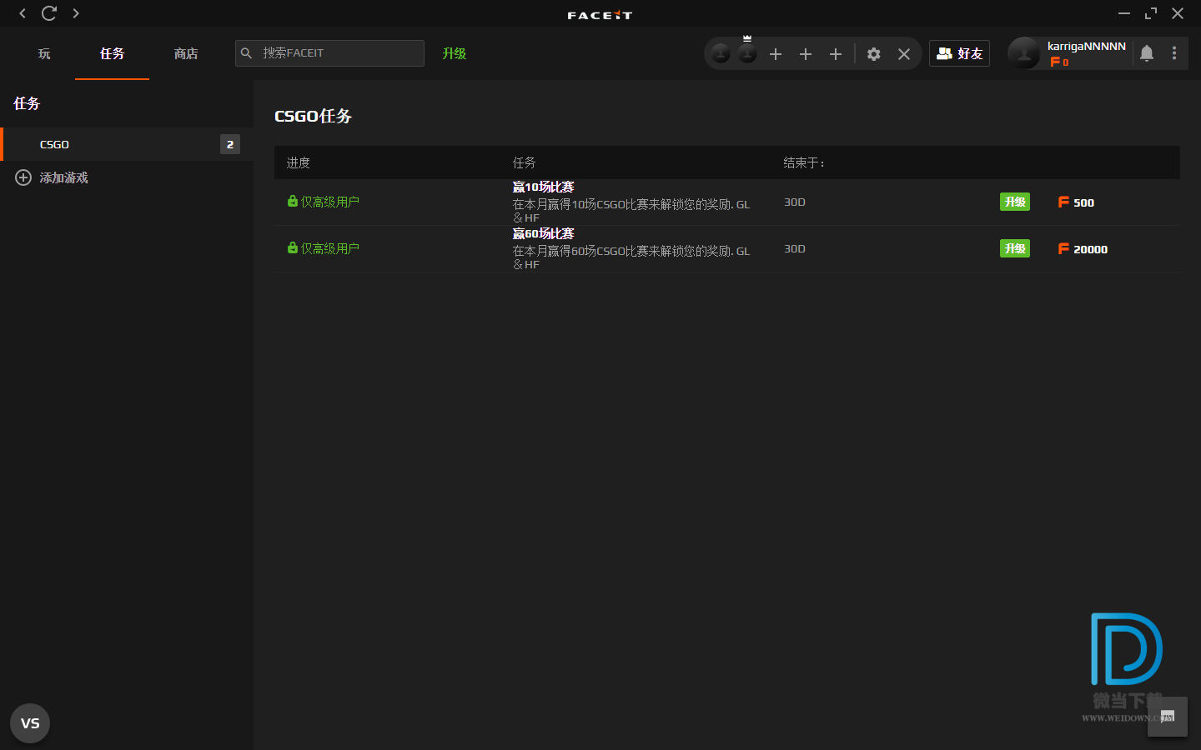Click 30D on the 赢60场比赛 row
Screen dimensions: 1201x750
[x=795, y=249]
